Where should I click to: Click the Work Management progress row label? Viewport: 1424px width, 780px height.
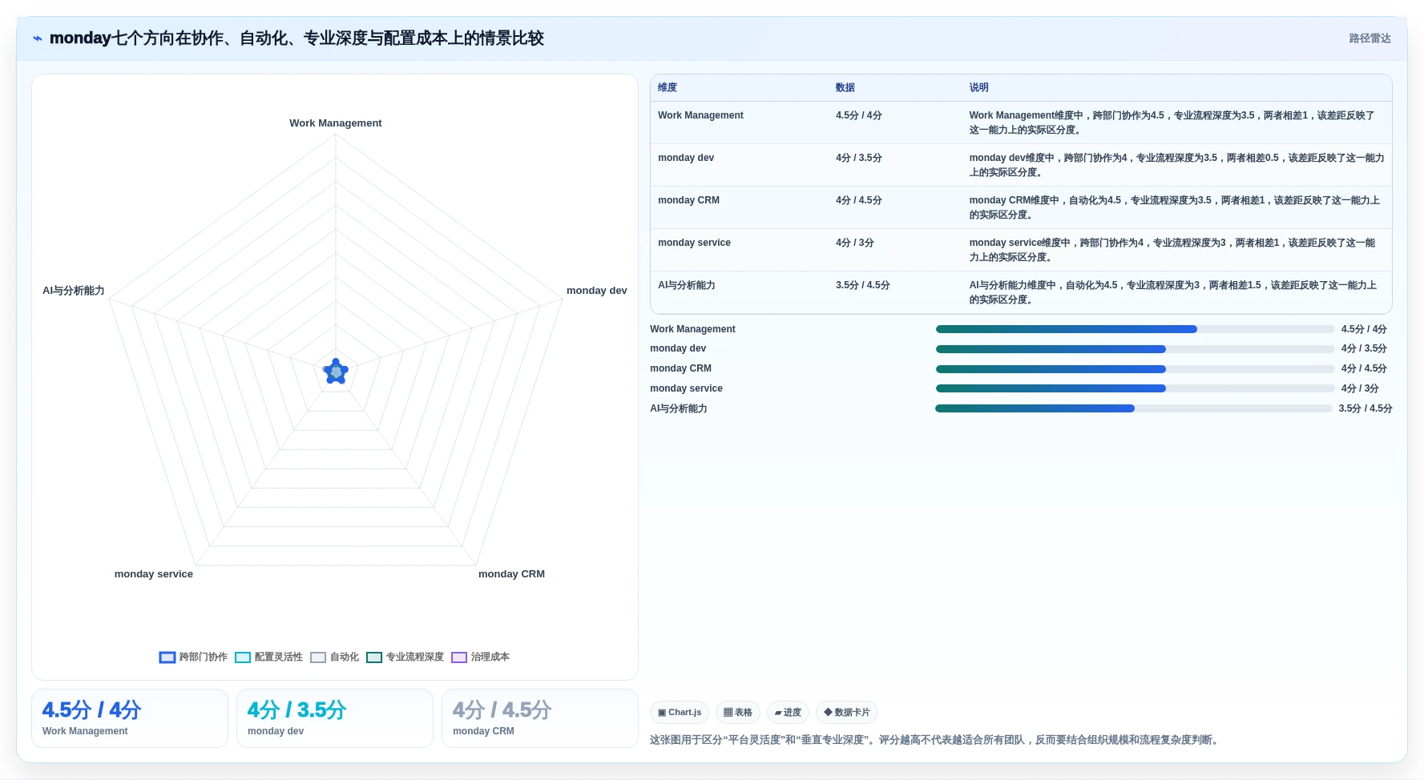[x=692, y=329]
